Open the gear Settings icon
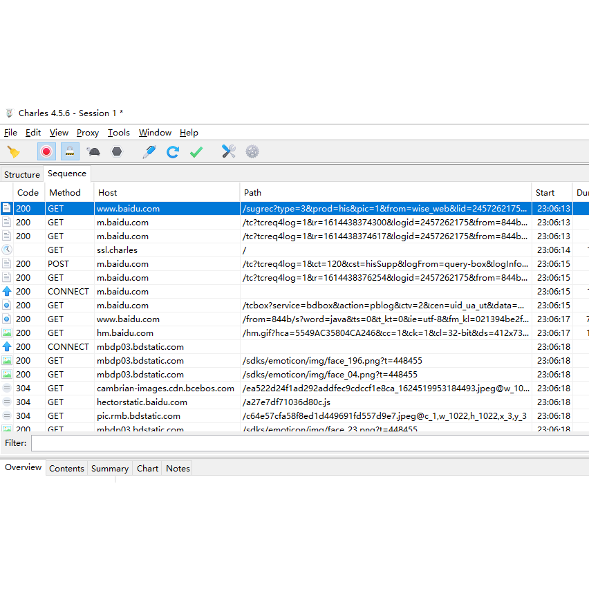 pos(252,152)
